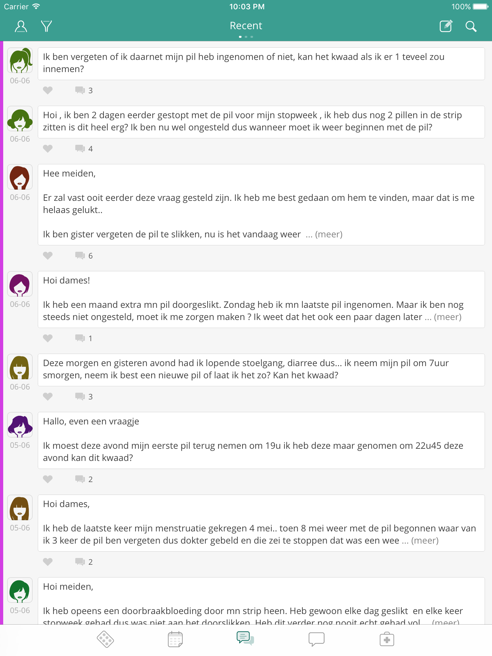Expand the 'Hee meiden' post via (meer)

329,234
